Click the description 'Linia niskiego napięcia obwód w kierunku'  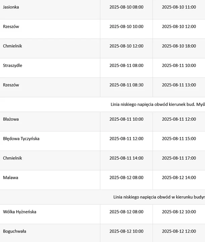coord(159,197)
